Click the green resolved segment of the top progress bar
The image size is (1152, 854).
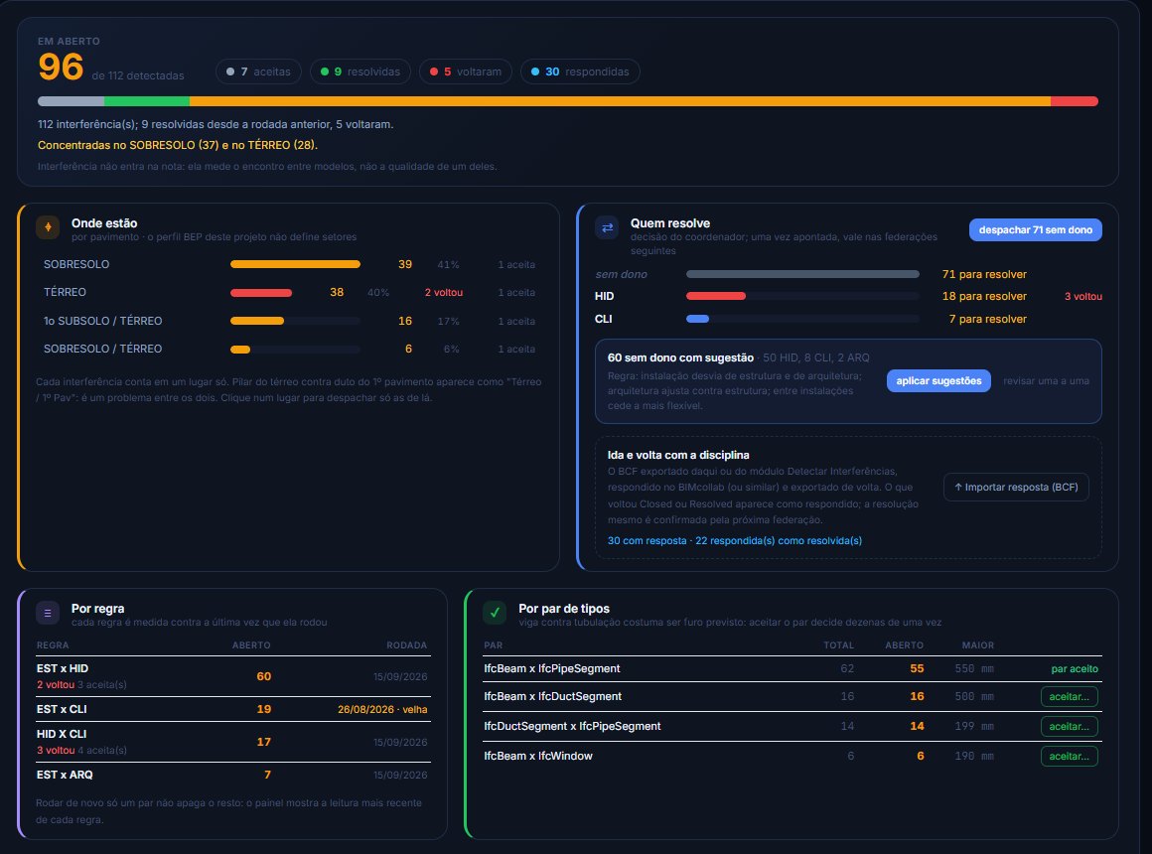[x=147, y=101]
